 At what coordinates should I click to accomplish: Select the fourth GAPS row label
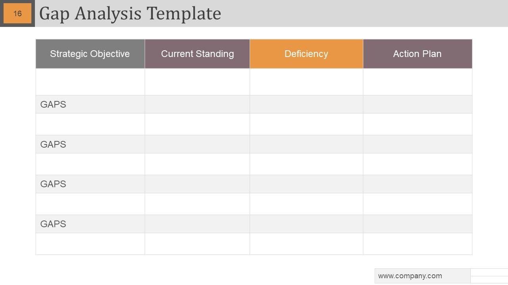tap(53, 224)
